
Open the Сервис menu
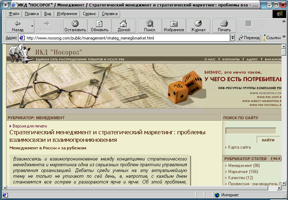[x=89, y=14]
